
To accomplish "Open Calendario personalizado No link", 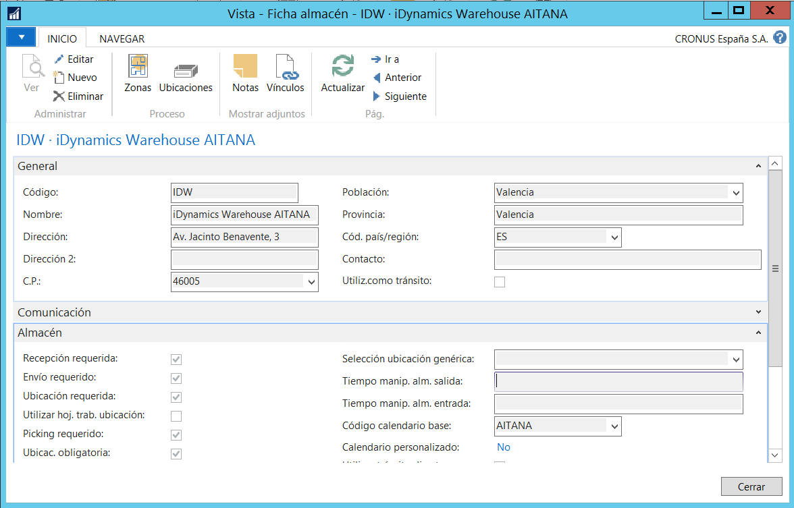I will [x=504, y=447].
